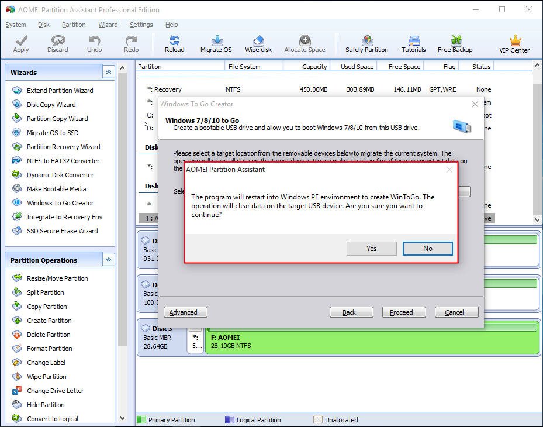543x427 pixels.
Task: Click the Apply toolbar icon
Action: (21, 44)
